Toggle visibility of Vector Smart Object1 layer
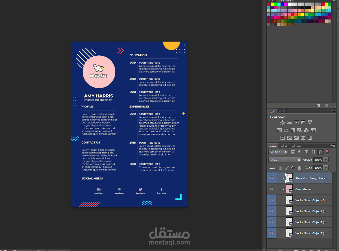 [x=271, y=211]
